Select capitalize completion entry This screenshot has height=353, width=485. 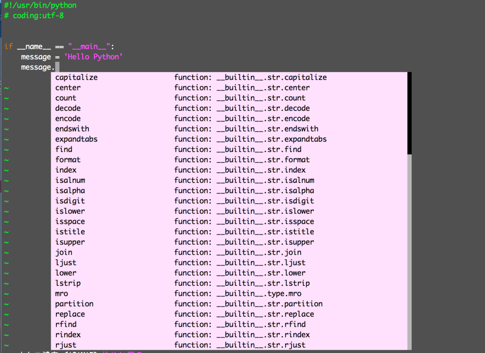pos(229,77)
